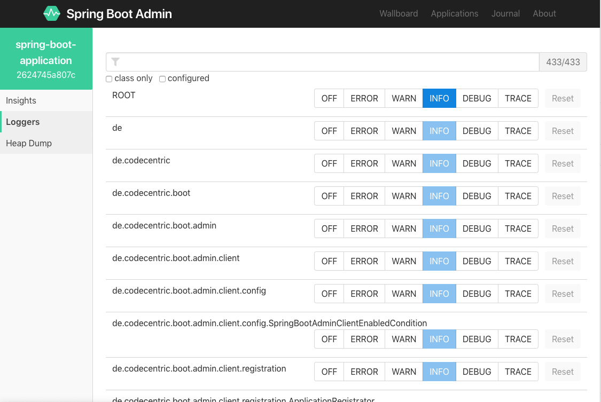Image resolution: width=601 pixels, height=402 pixels.
Task: Click the Spring Boot Admin logo icon
Action: (x=52, y=13)
